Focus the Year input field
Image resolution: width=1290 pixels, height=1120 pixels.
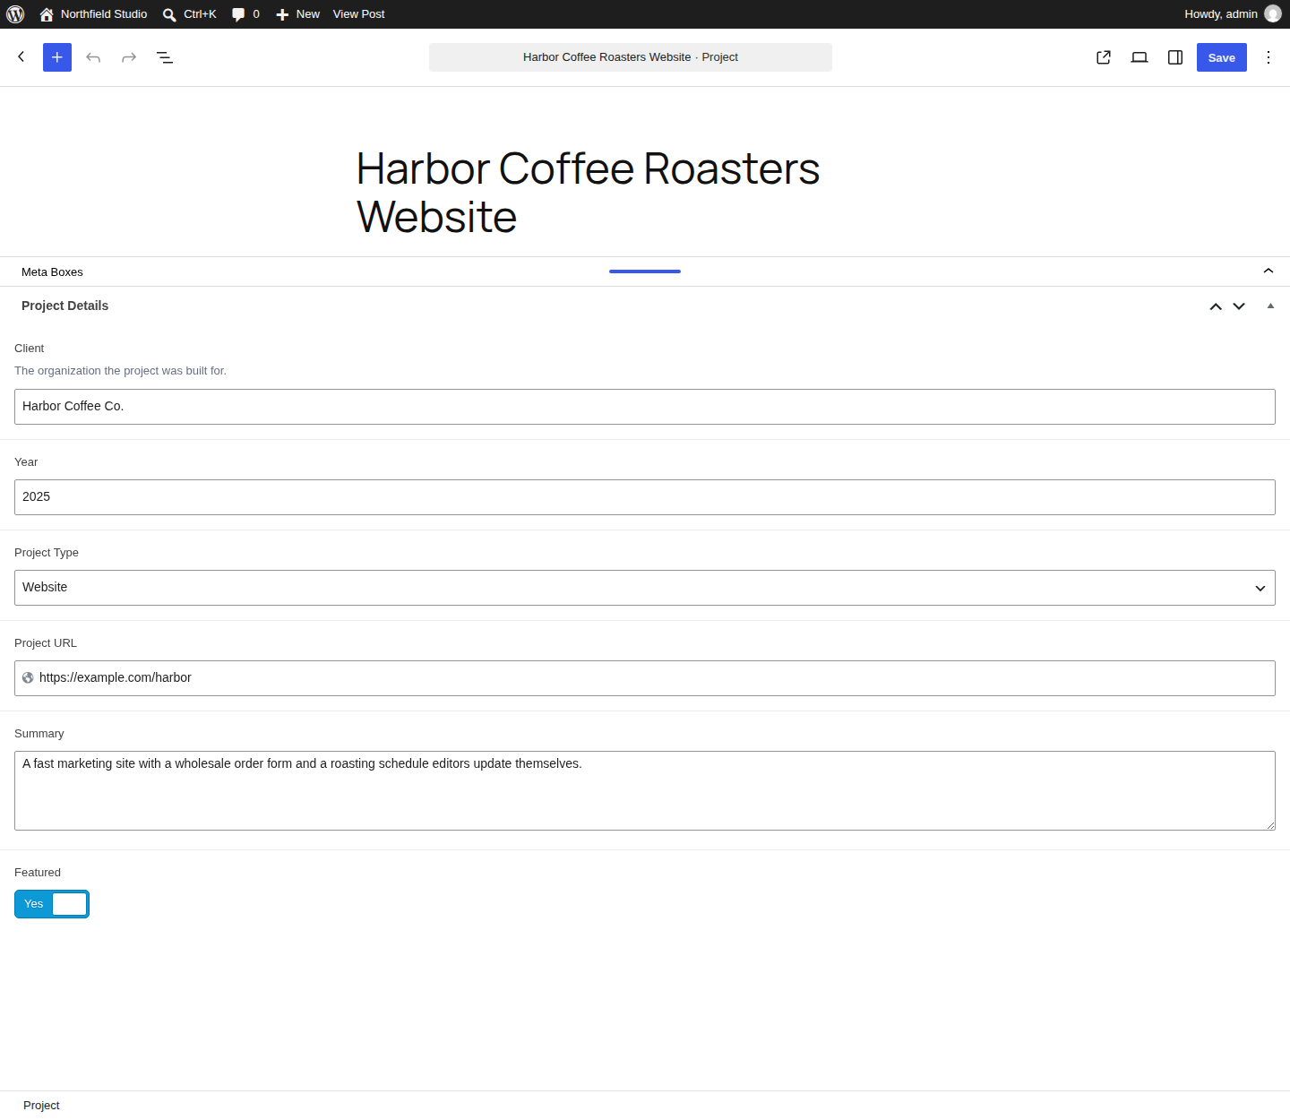pyautogui.click(x=645, y=497)
